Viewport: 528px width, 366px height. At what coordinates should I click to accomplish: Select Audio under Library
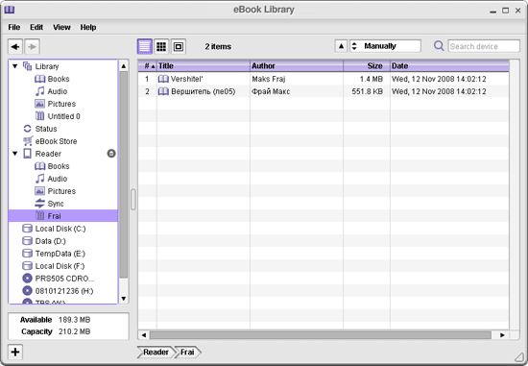coord(51,91)
